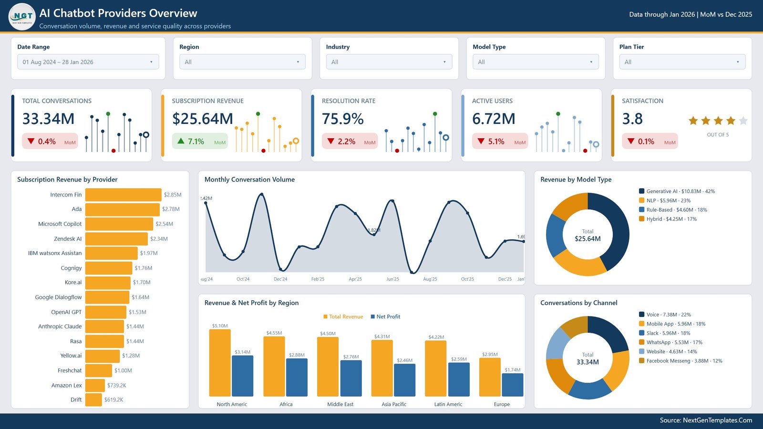Click the North America Total Revenue bar
The image size is (763, 429).
(x=220, y=363)
